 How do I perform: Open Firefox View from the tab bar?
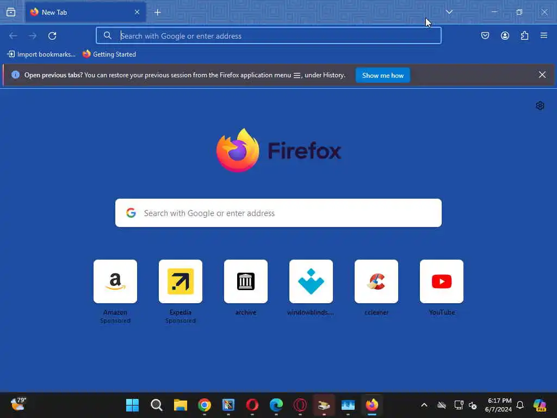(11, 13)
